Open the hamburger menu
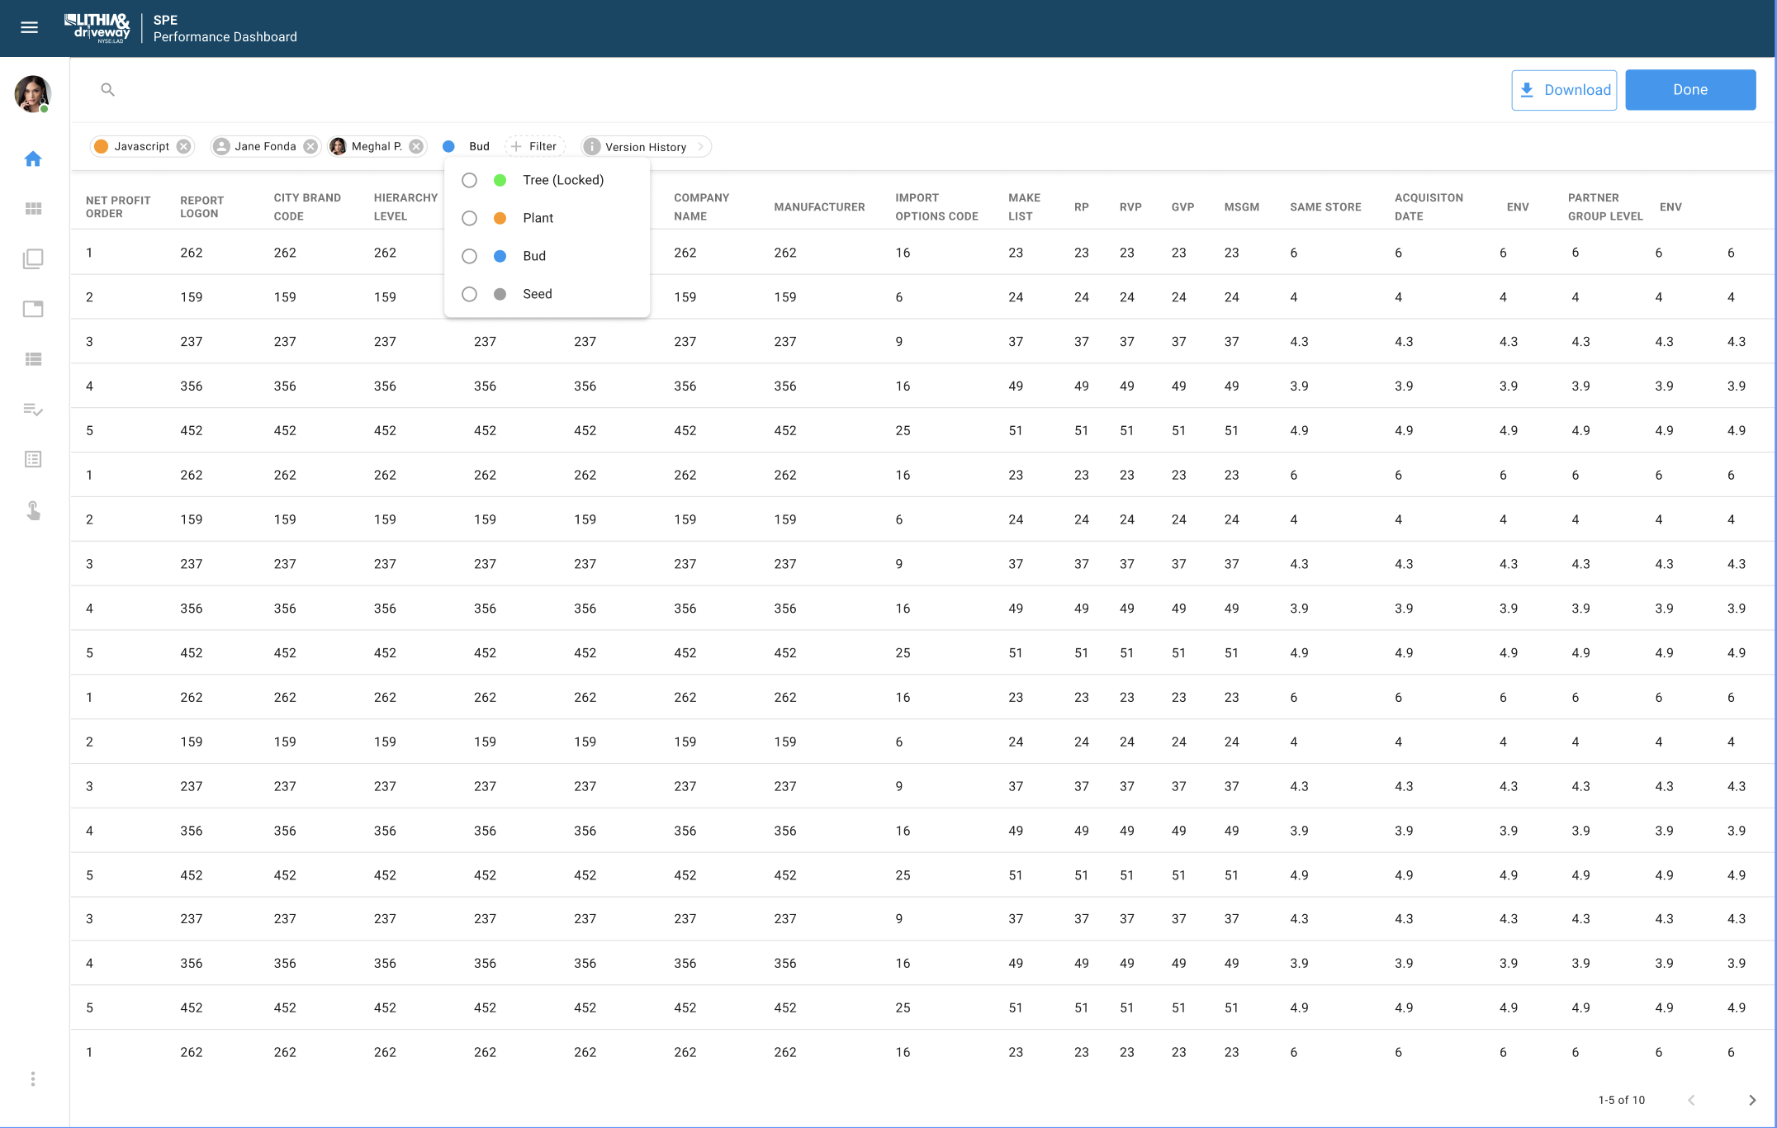1777x1128 pixels. pyautogui.click(x=29, y=27)
